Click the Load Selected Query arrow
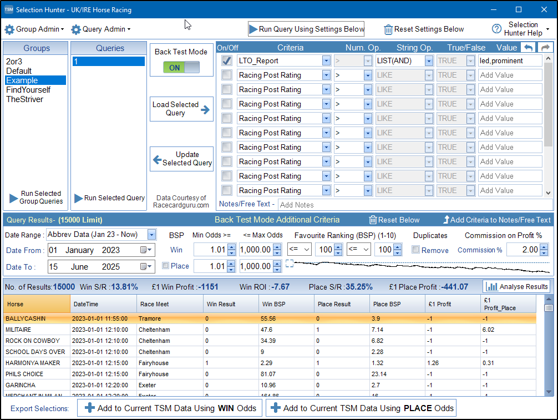The image size is (558, 420). pos(206,109)
